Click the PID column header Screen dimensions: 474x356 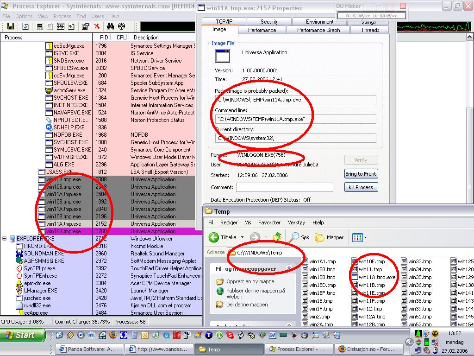(x=104, y=38)
